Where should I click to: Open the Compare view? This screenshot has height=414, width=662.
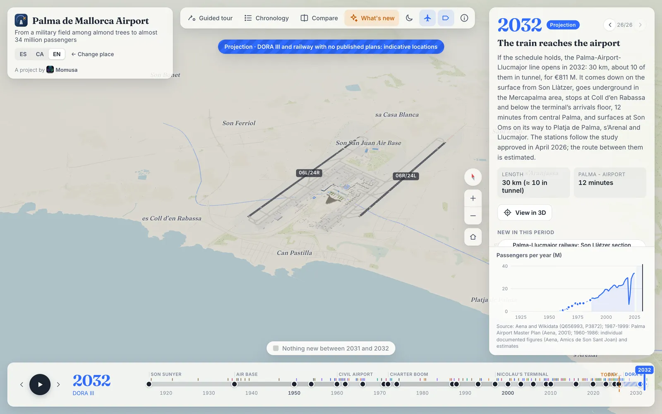pos(319,18)
